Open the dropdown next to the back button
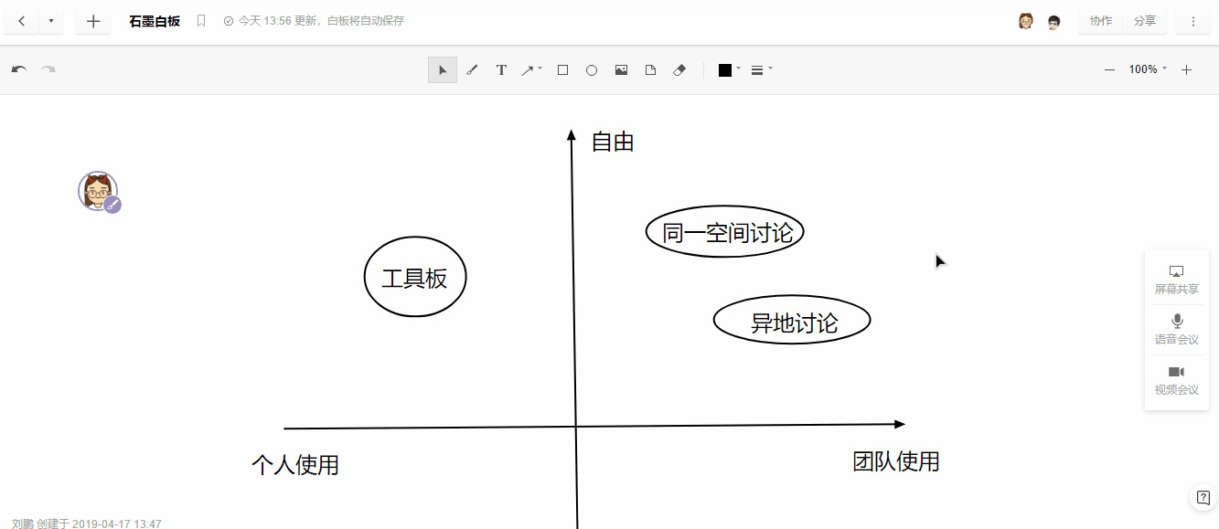The height and width of the screenshot is (529, 1219). coord(50,21)
